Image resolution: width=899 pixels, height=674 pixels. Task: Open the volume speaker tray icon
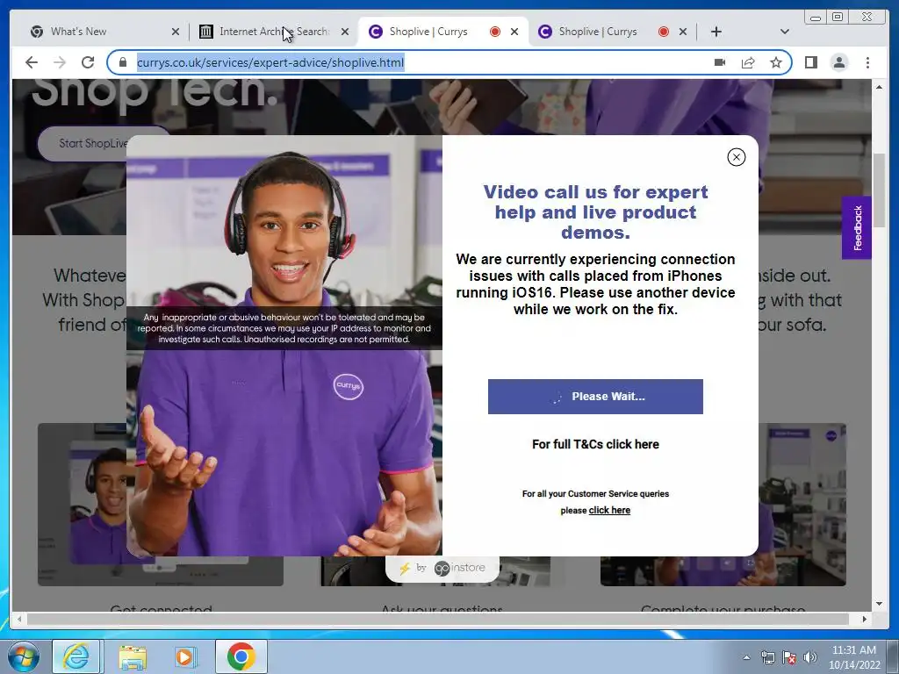point(810,657)
